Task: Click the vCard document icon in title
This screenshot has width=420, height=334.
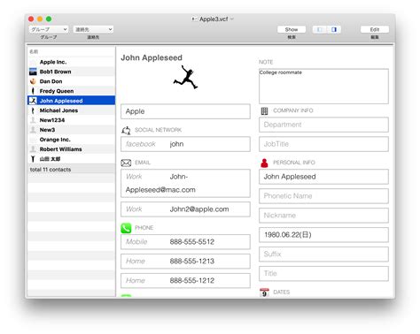Action: [x=194, y=19]
